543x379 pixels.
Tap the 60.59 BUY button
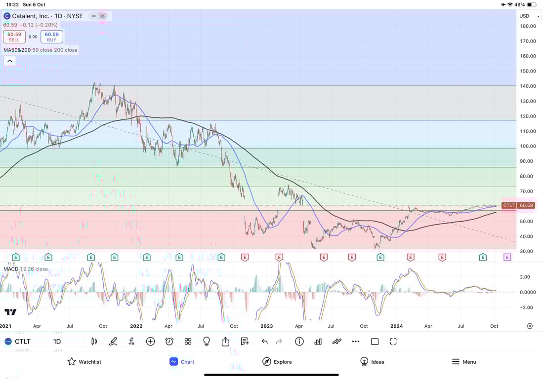click(51, 37)
